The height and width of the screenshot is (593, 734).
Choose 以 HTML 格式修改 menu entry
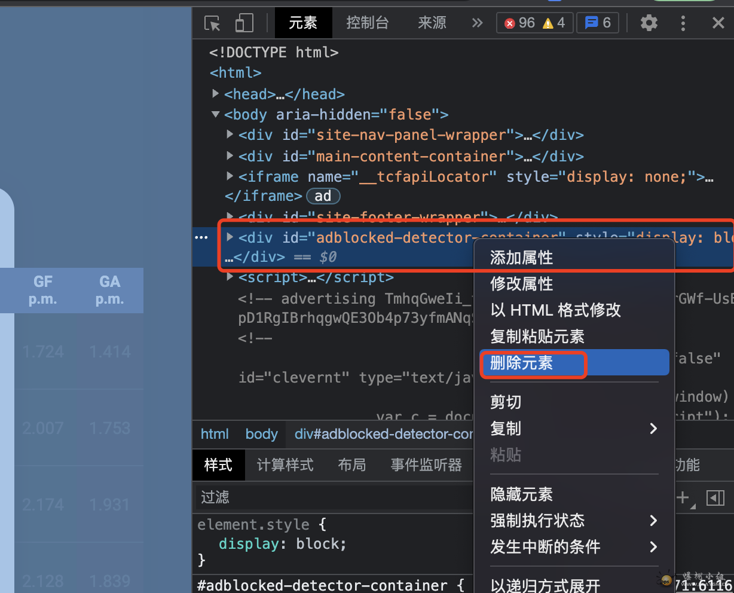pyautogui.click(x=556, y=310)
